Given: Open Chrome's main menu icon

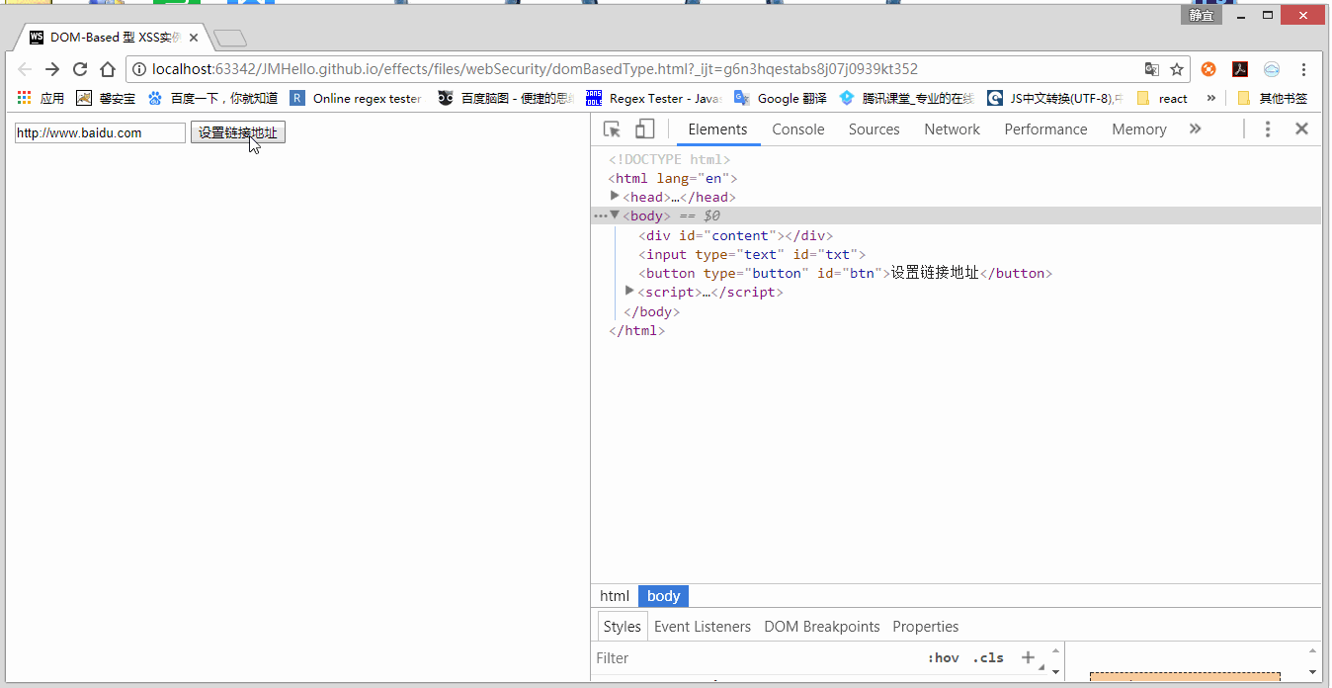Looking at the screenshot, I should coord(1304,69).
